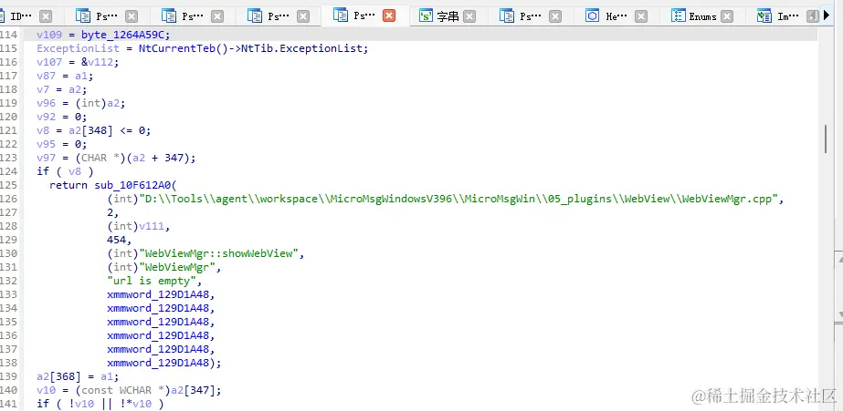Click the strings 's' icon on 字串 tab
Screen dimensions: 843x411
point(426,15)
